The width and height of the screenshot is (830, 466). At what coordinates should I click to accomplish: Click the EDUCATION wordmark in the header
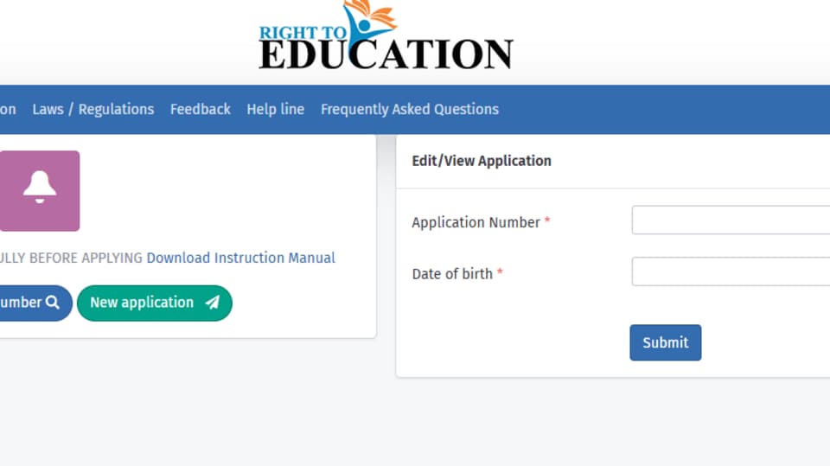pos(386,54)
